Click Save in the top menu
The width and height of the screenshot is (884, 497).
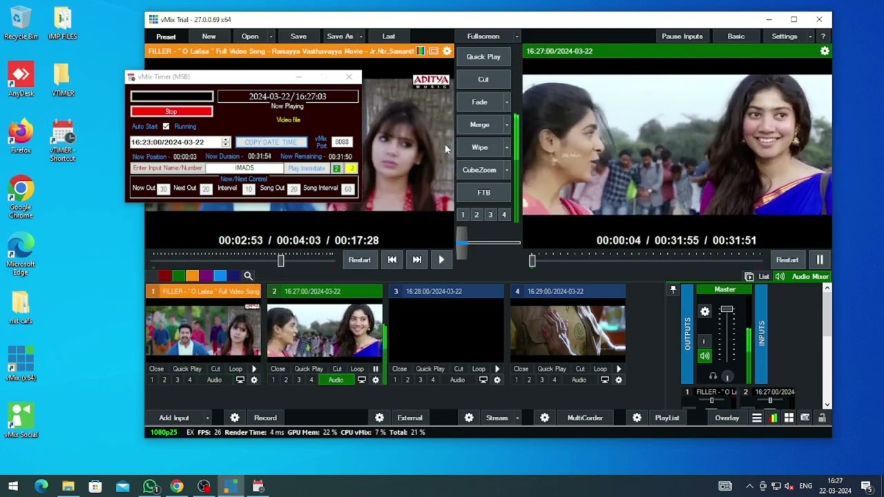point(298,37)
